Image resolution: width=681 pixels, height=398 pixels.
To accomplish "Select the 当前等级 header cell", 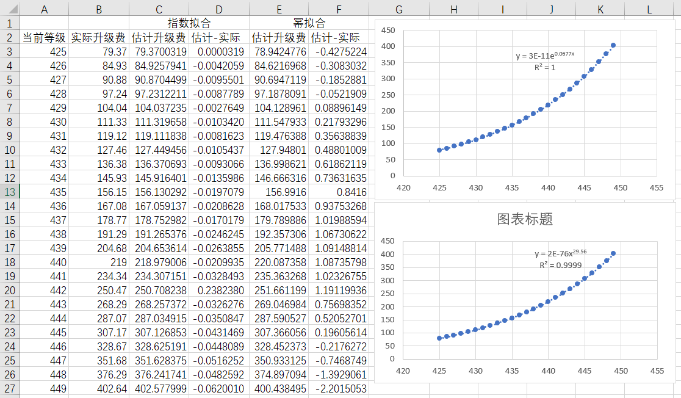I will coord(45,37).
